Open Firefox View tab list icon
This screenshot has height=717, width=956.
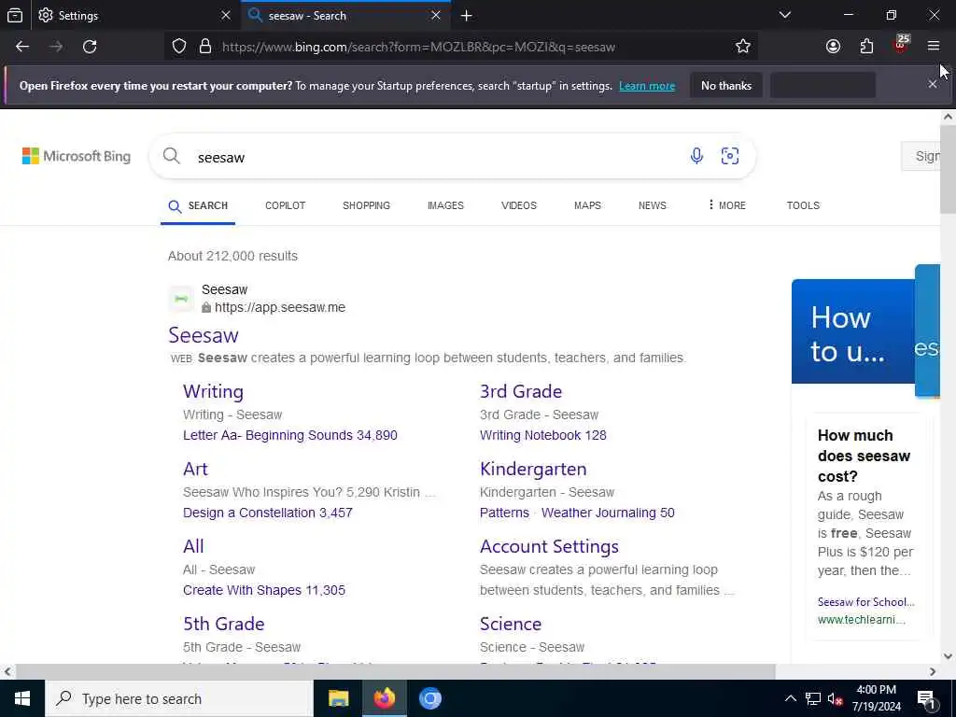[x=15, y=15]
